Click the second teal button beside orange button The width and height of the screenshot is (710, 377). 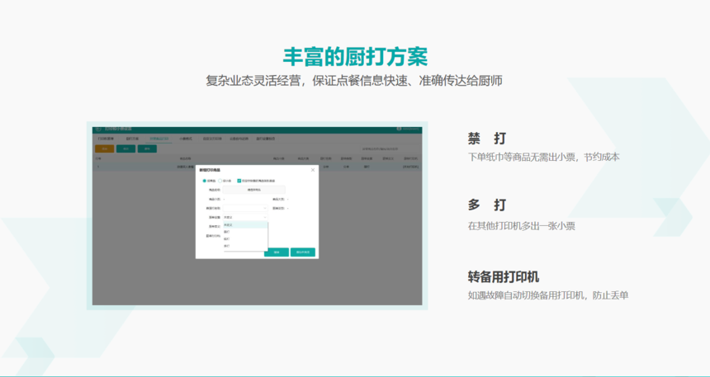click(x=147, y=148)
